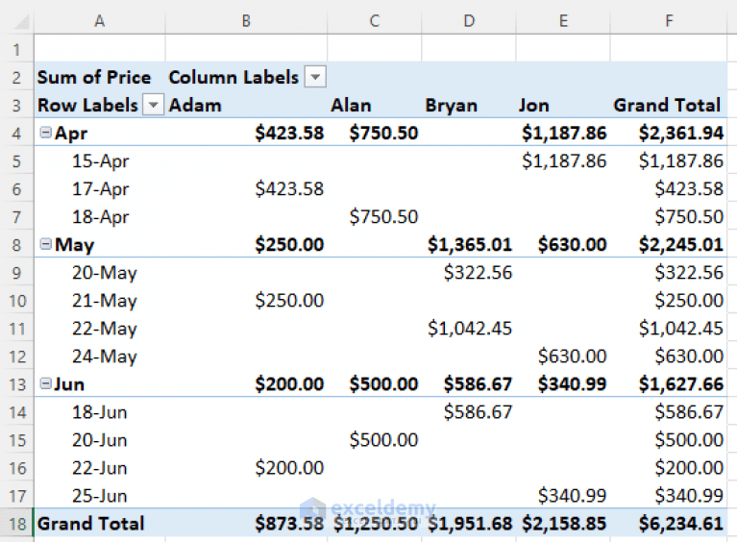Select row 18 header

pyautogui.click(x=16, y=524)
